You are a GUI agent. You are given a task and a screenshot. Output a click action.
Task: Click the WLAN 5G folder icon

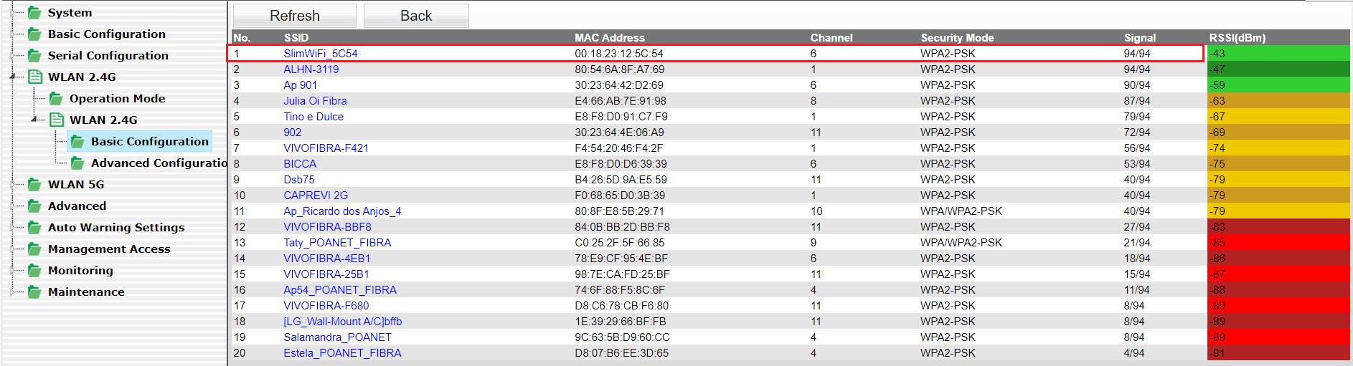34,184
